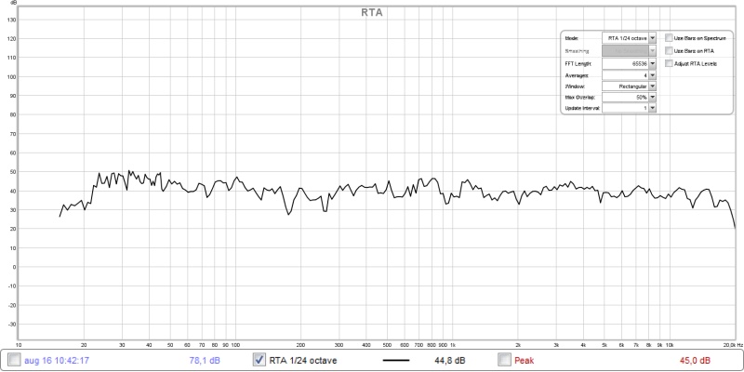Enable Use Bars on Spectrum checkbox
Image resolution: width=744 pixels, height=372 pixels.
pos(669,38)
